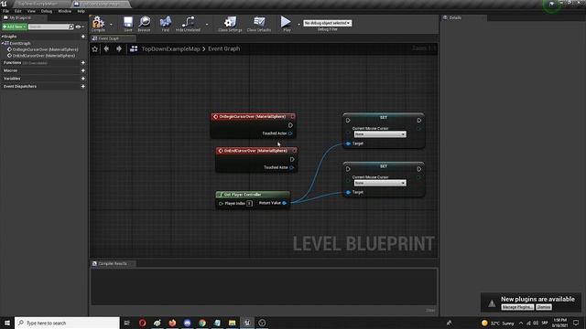Screen dimensions: 586x329
Task: Add new Event Dispatcher with plus button
Action: [83, 86]
